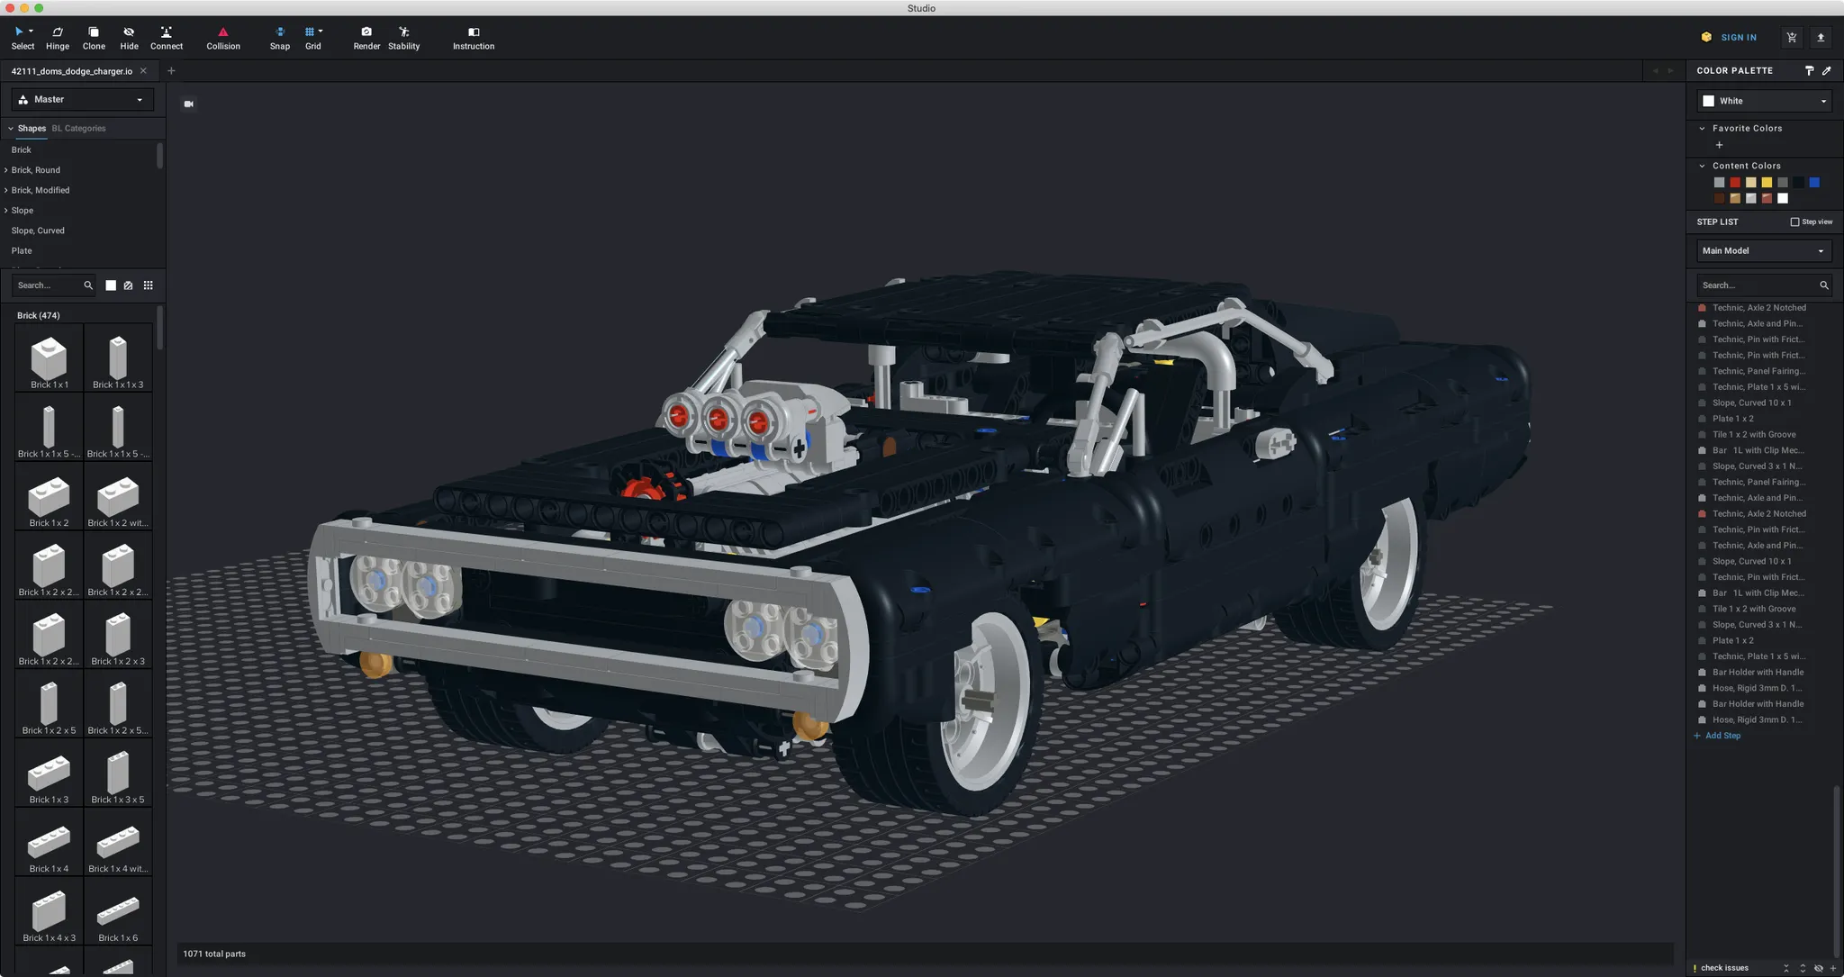This screenshot has height=977, width=1844.
Task: Open the Main Model dropdown
Action: (x=1762, y=250)
